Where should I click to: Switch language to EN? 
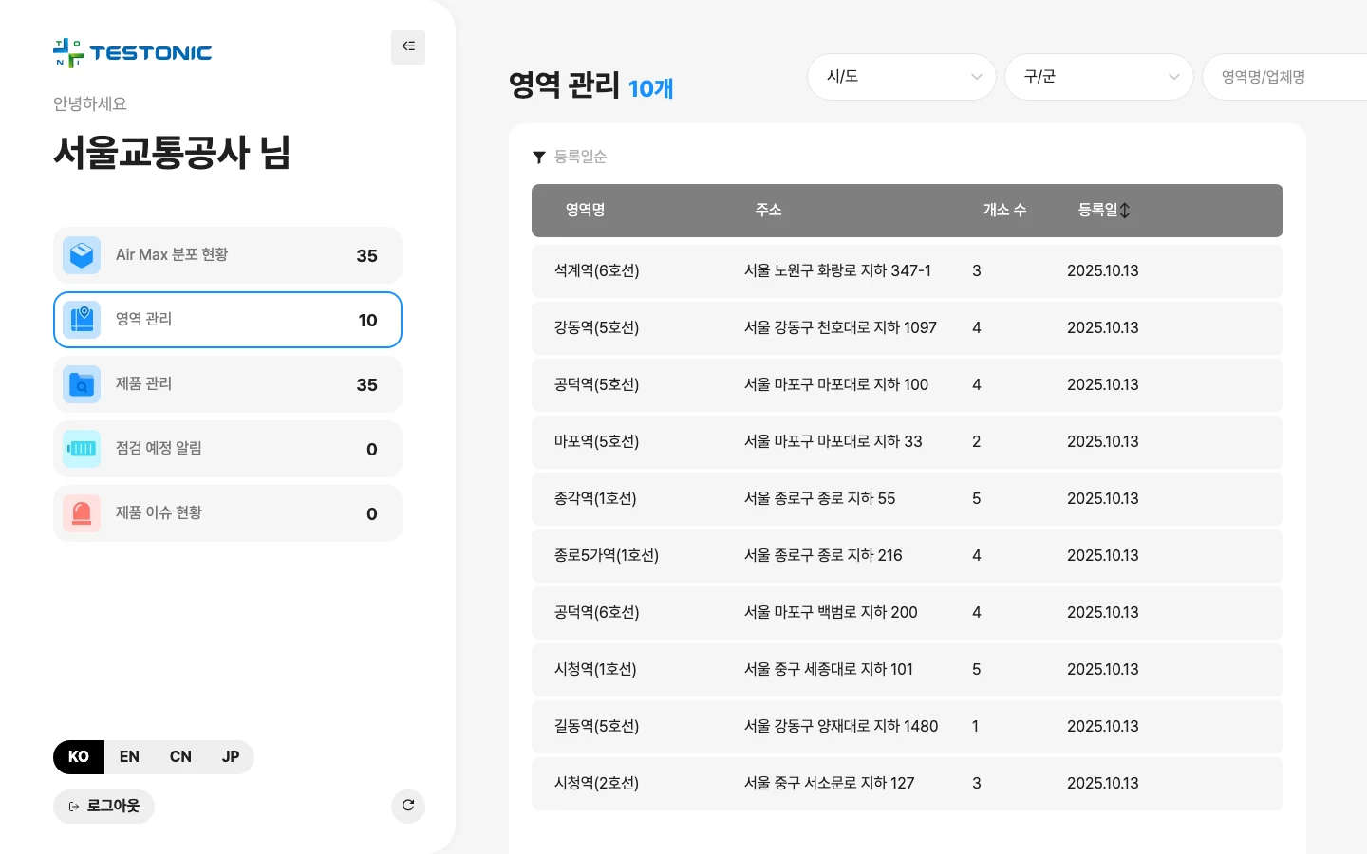point(129,757)
